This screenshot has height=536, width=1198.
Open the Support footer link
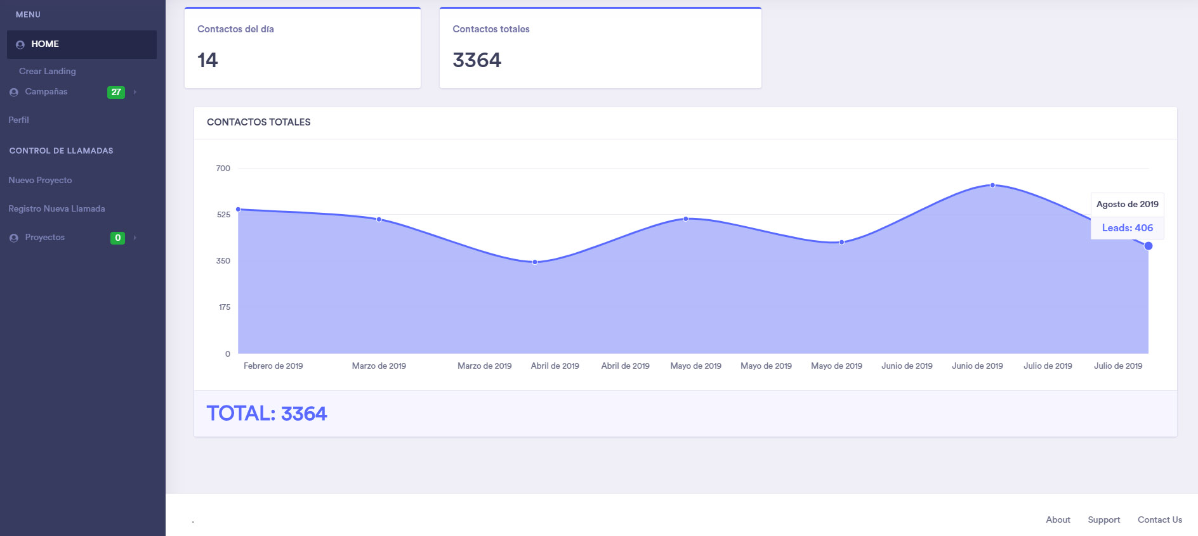[1103, 520]
